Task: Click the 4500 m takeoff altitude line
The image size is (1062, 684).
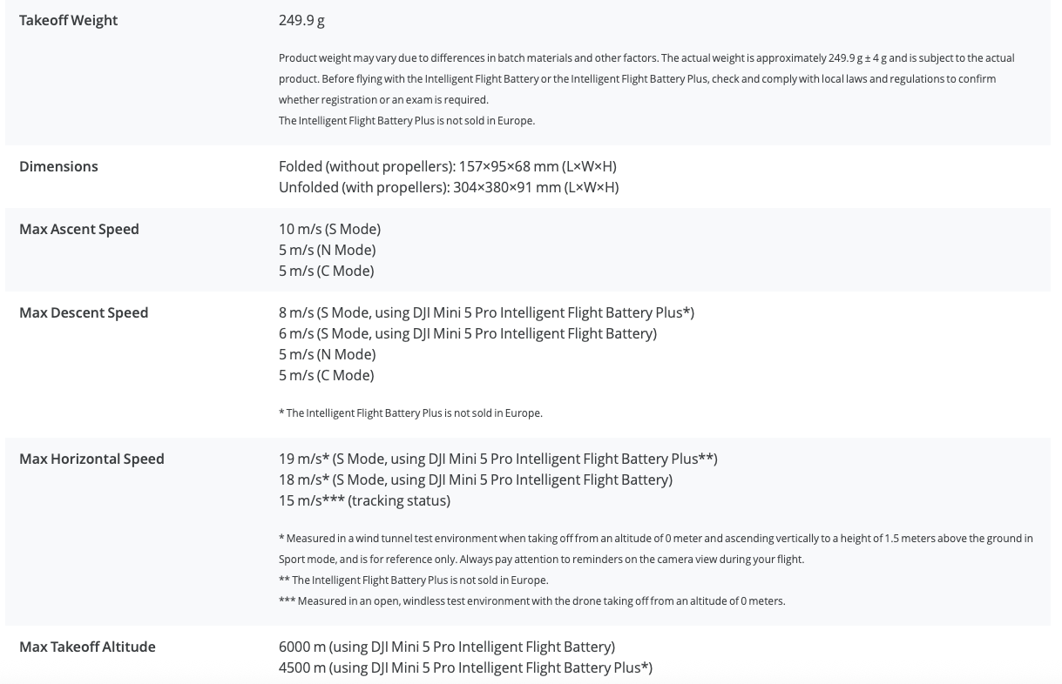Action: [x=465, y=667]
